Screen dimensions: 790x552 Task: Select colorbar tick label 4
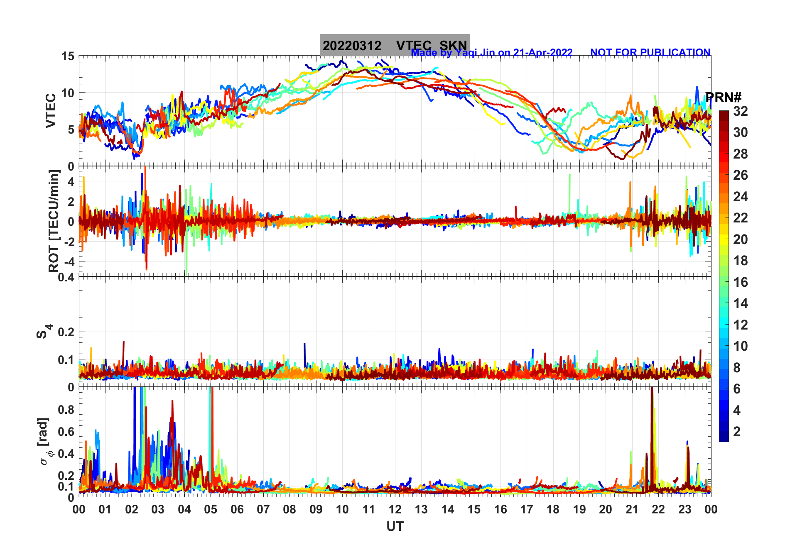coord(737,410)
